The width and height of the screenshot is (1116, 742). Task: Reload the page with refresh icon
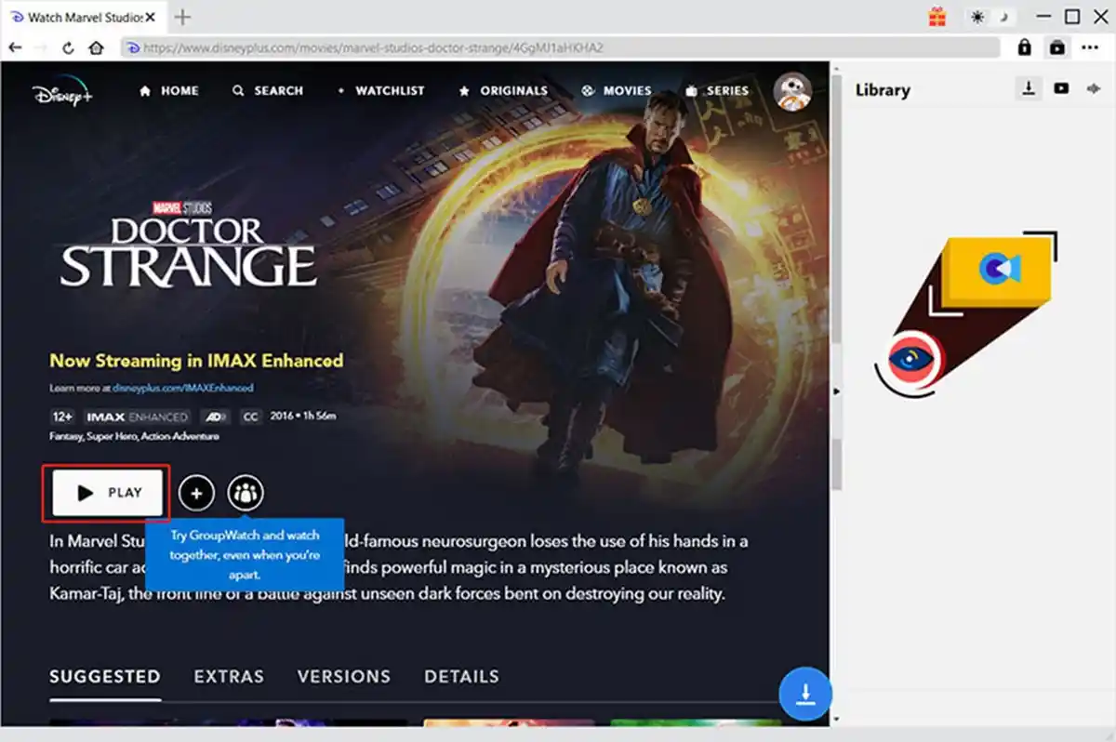coord(68,47)
